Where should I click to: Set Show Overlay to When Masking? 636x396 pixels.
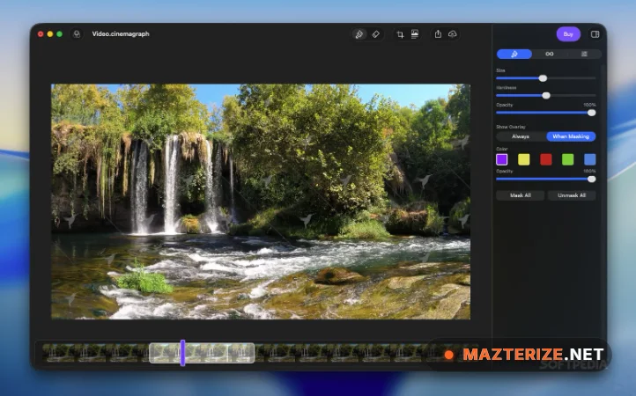[x=571, y=136]
